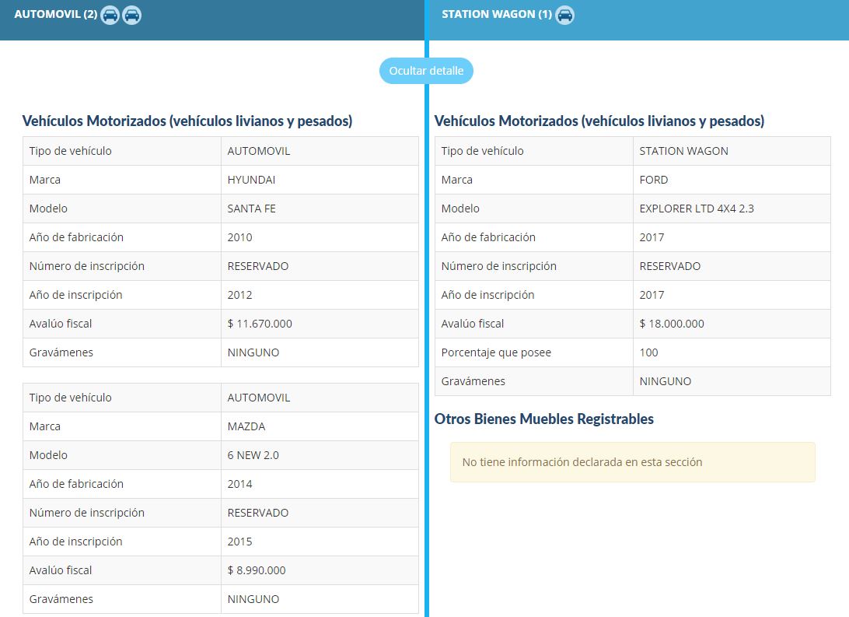
Task: Click the Otros Bienes Muebles Registrables heading
Action: pyautogui.click(x=543, y=419)
